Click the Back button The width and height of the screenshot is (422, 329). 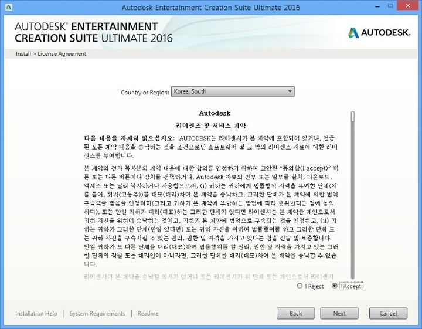pyautogui.click(x=296, y=313)
